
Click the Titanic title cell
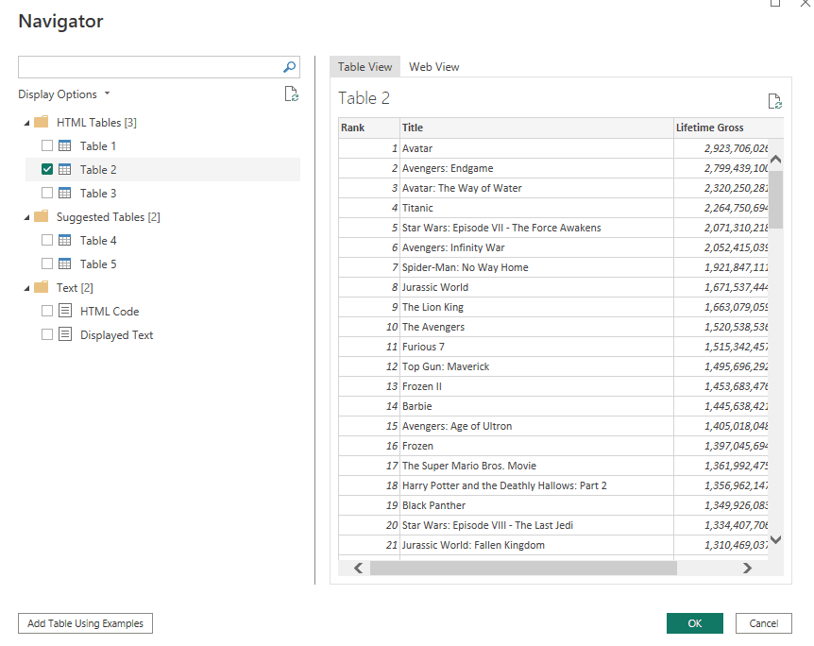pos(536,208)
